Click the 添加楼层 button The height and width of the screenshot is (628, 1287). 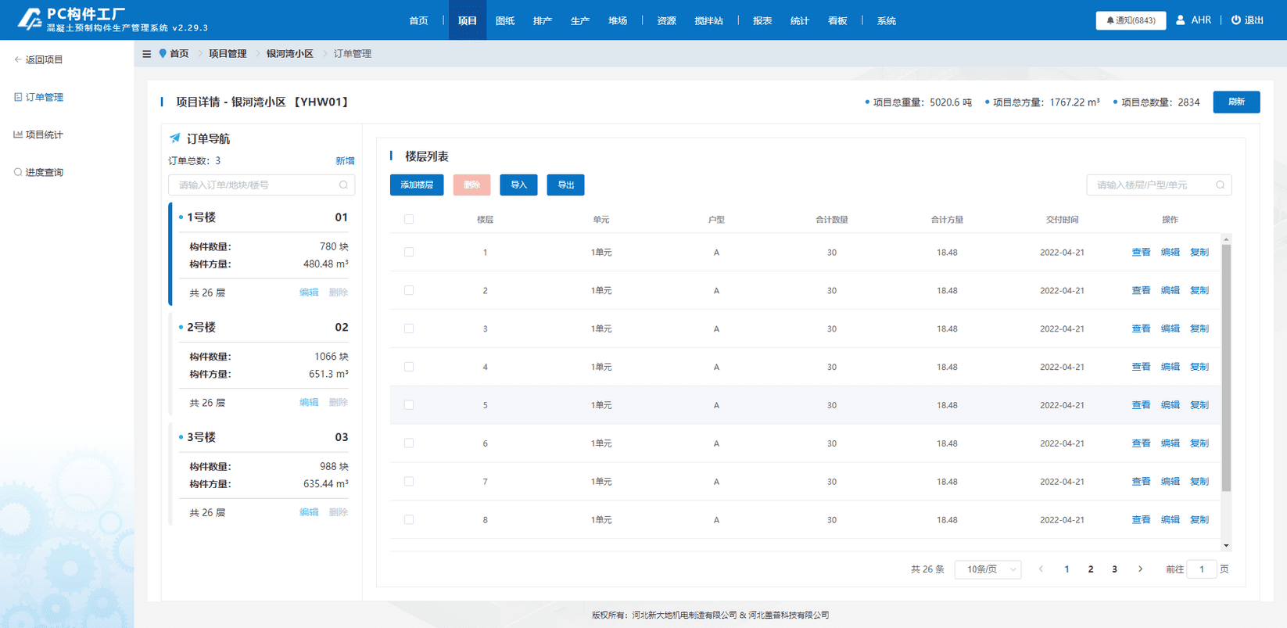coord(417,185)
